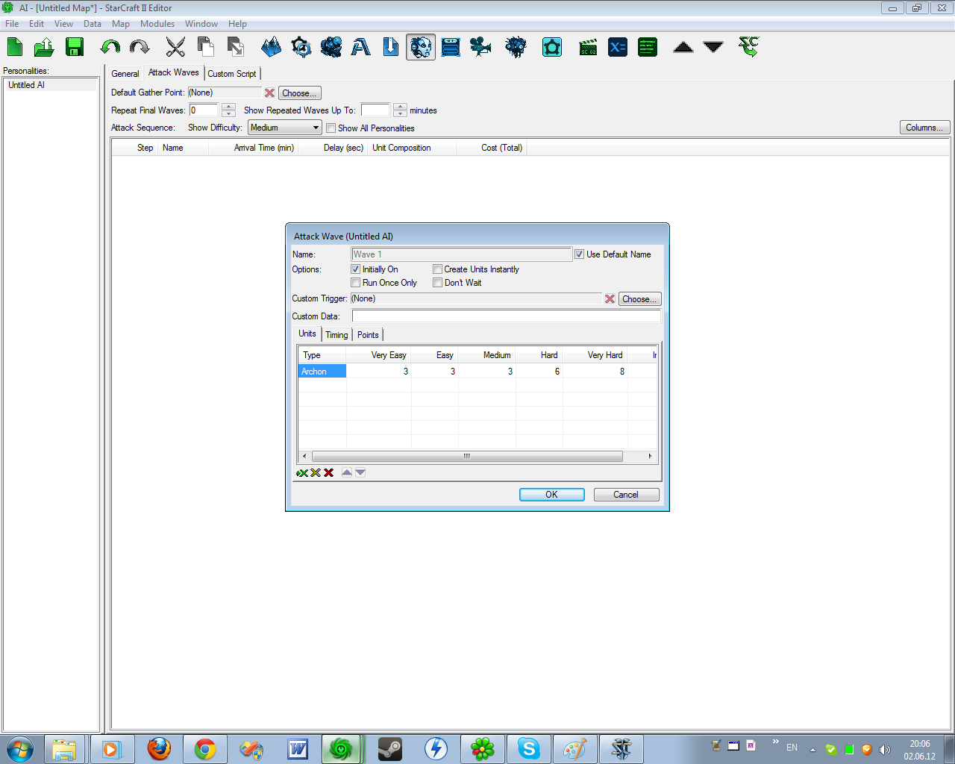Open Skype from the taskbar
Image resolution: width=955 pixels, height=764 pixels.
(x=529, y=748)
